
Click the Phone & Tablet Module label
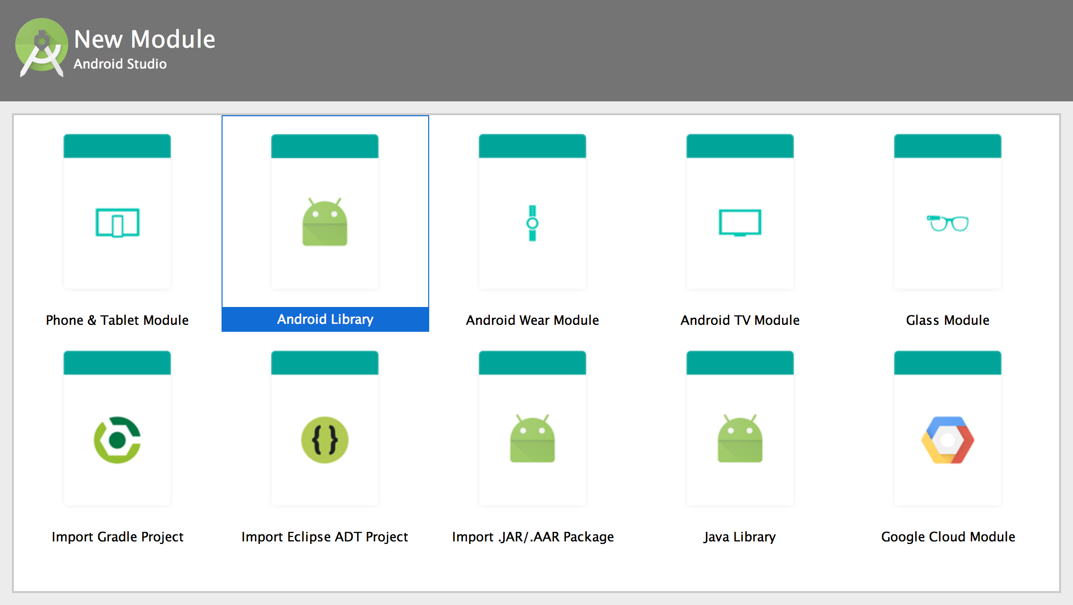(x=117, y=320)
